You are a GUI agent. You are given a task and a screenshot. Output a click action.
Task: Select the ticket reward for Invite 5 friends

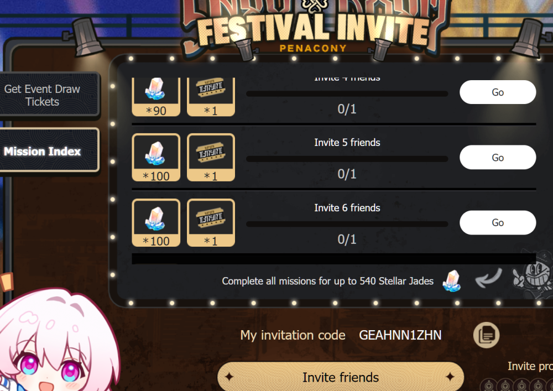coord(211,157)
